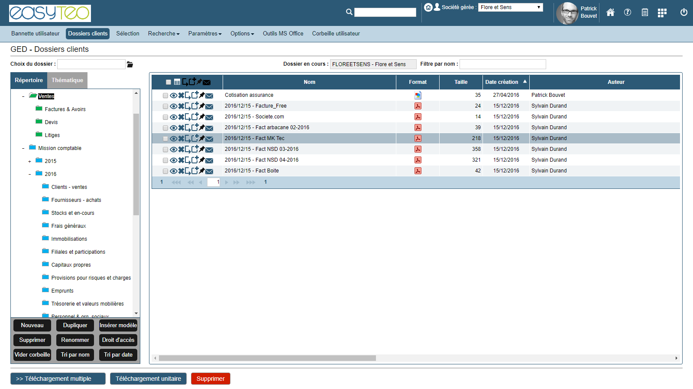Viewport: 693px width, 389px height.
Task: Open the Société gérée dropdown
Action: click(x=510, y=7)
